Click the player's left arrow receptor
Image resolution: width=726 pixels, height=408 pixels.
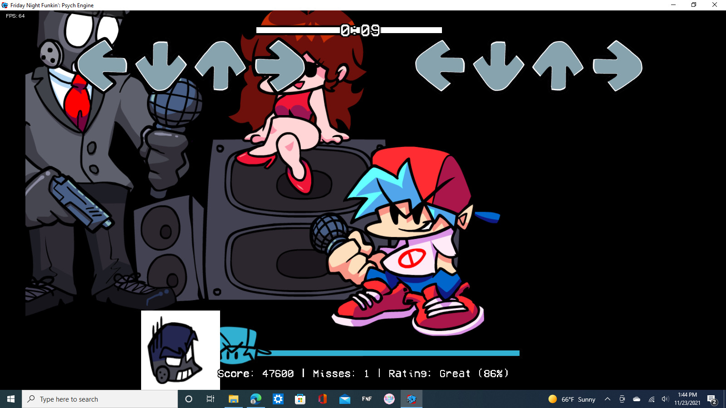tap(439, 66)
